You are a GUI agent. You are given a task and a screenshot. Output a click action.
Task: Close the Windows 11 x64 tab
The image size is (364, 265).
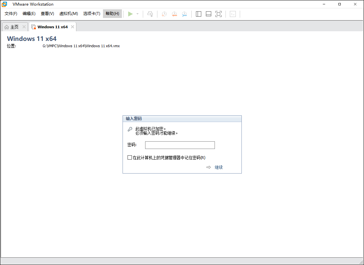[72, 27]
